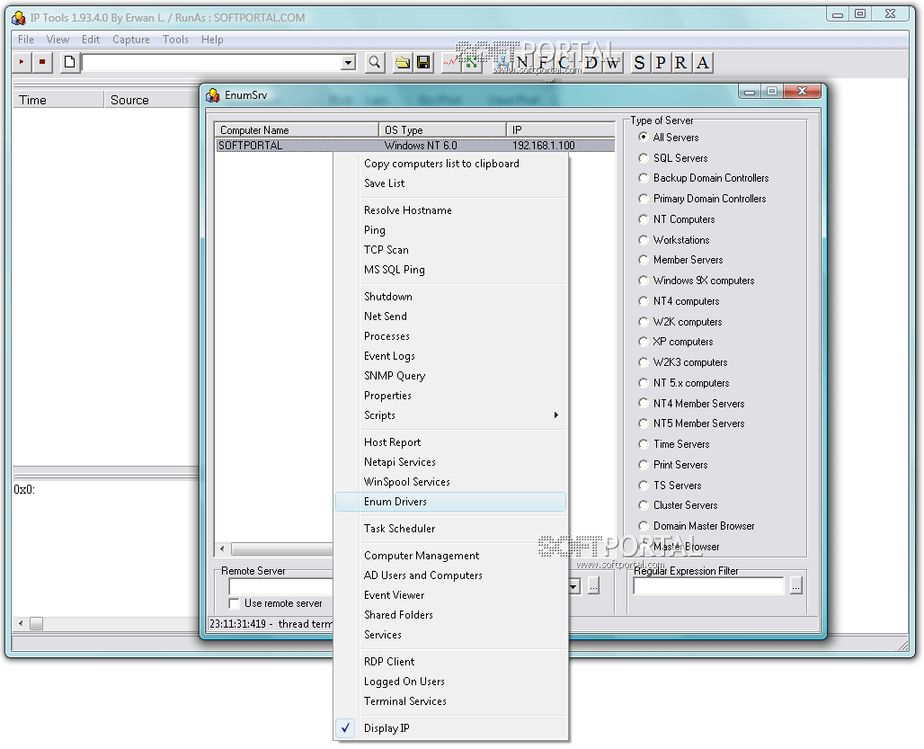Screen dimensions: 924x749
Task: Select the XP computers radio button
Action: point(643,342)
